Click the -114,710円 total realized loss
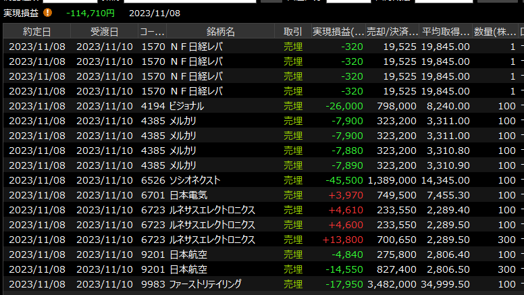The width and height of the screenshot is (524, 295). click(90, 12)
